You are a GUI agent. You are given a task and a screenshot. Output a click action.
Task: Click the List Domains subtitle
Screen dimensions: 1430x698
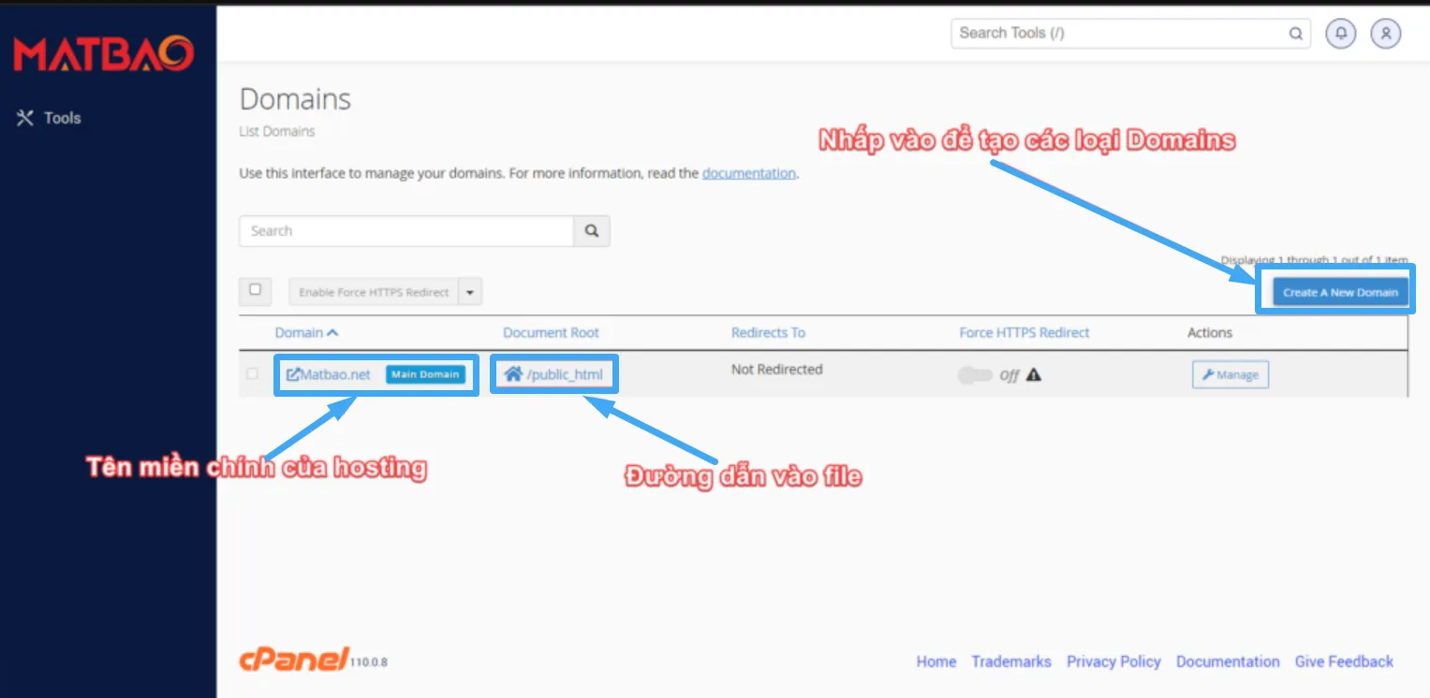[277, 132]
